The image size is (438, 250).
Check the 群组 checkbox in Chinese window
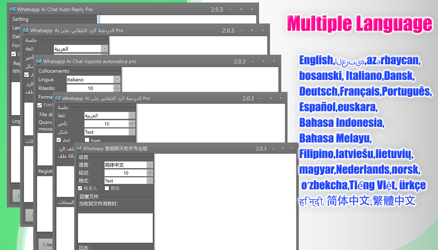(107, 188)
